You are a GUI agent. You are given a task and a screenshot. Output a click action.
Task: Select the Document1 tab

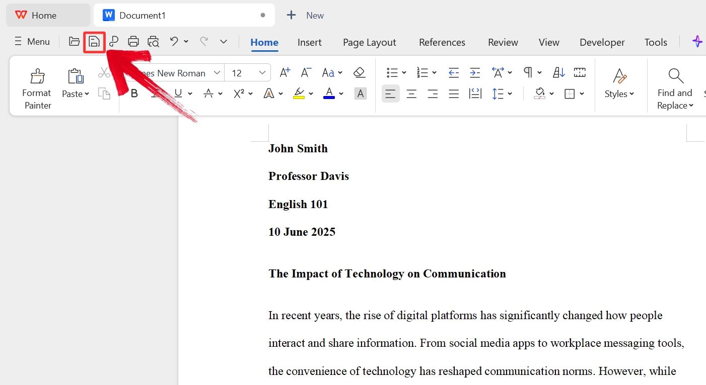[x=184, y=15]
